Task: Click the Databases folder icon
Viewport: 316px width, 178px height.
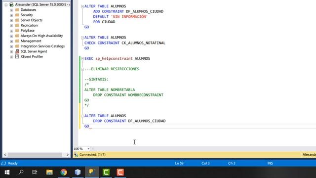Action: click(17, 10)
